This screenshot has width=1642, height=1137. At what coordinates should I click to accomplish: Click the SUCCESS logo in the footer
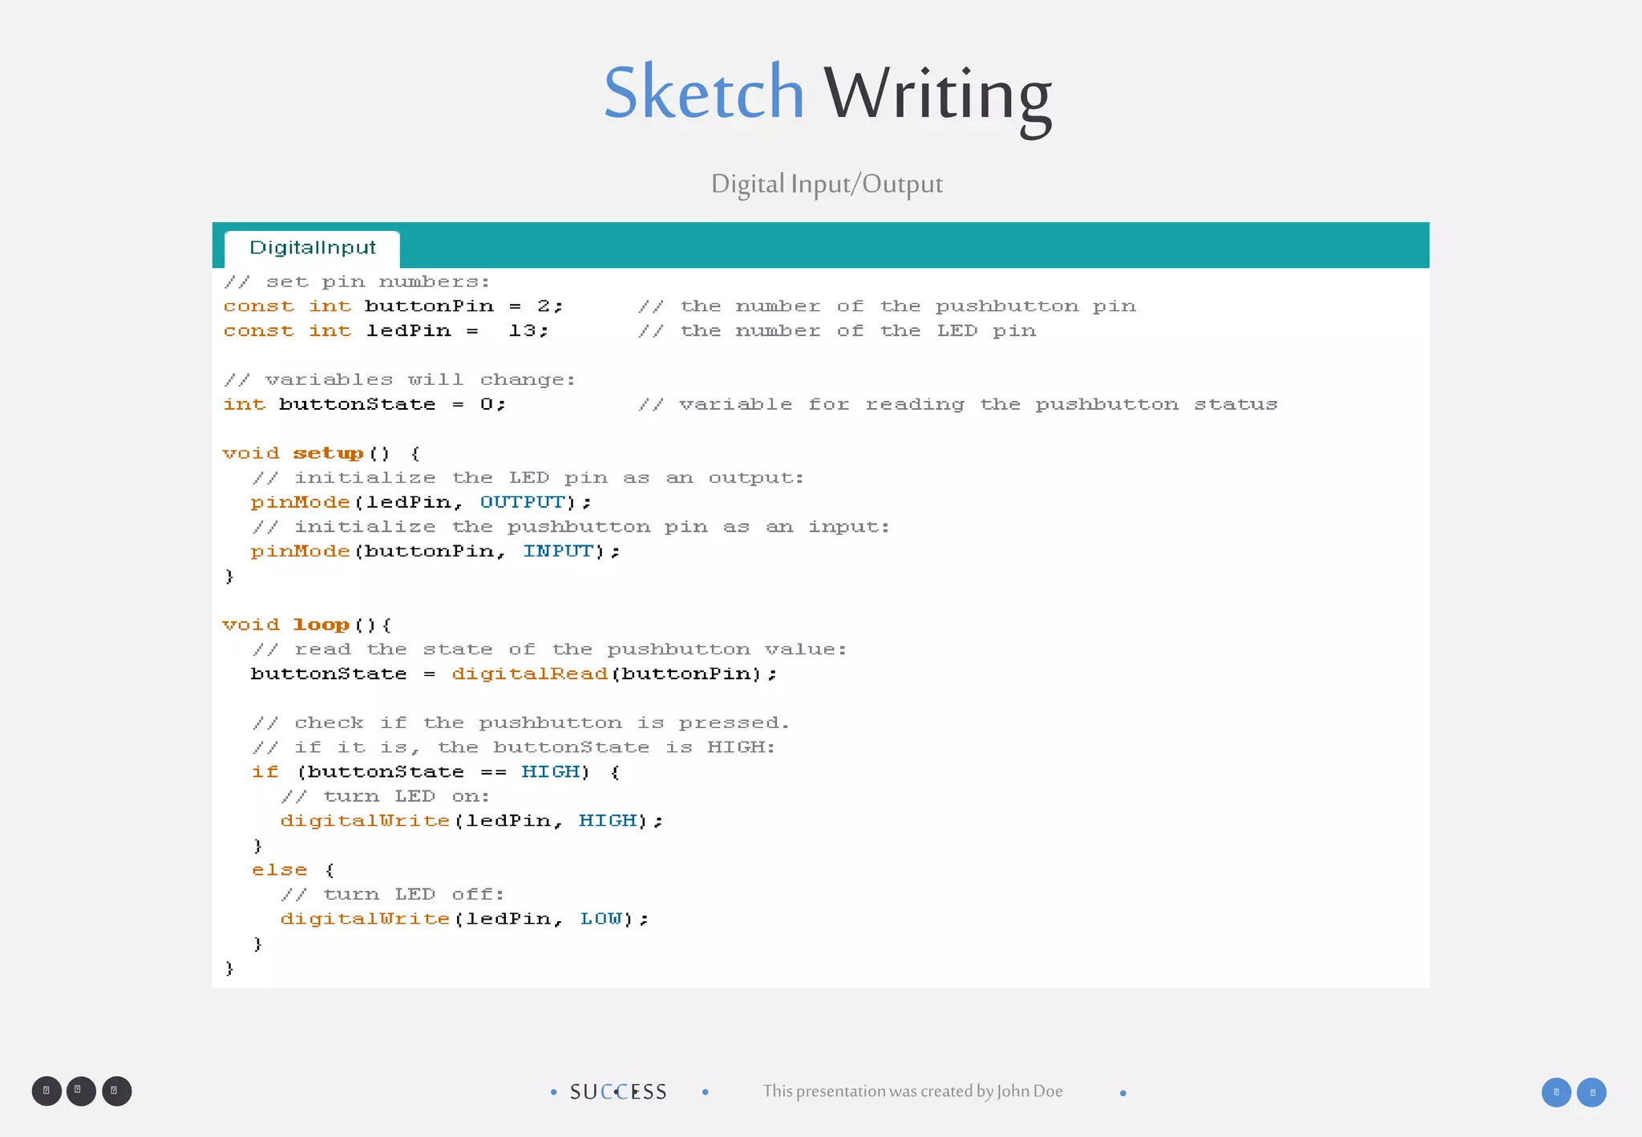pos(618,1092)
